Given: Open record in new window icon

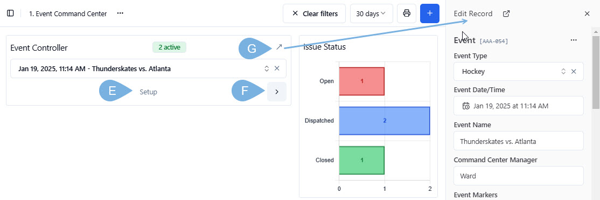Looking at the screenshot, I should 506,14.
